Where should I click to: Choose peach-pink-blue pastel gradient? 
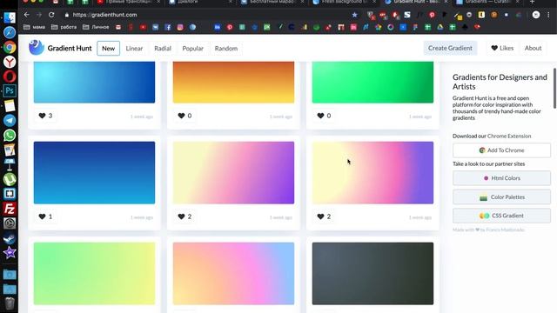[x=233, y=274]
